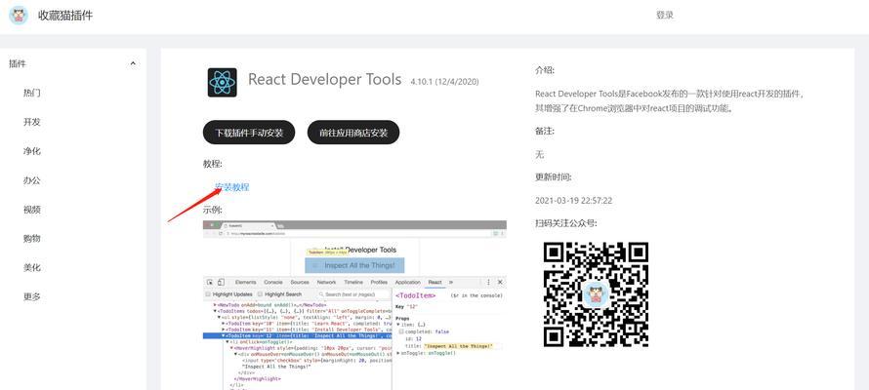This screenshot has height=390, width=869.
Task: Click 下载插件手动安装 button
Action: tap(249, 133)
